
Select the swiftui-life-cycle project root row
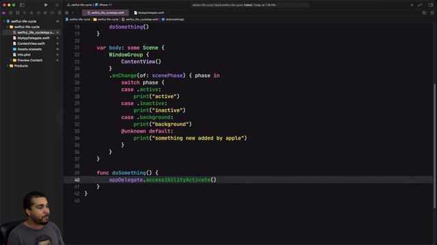pyautogui.click(x=31, y=21)
